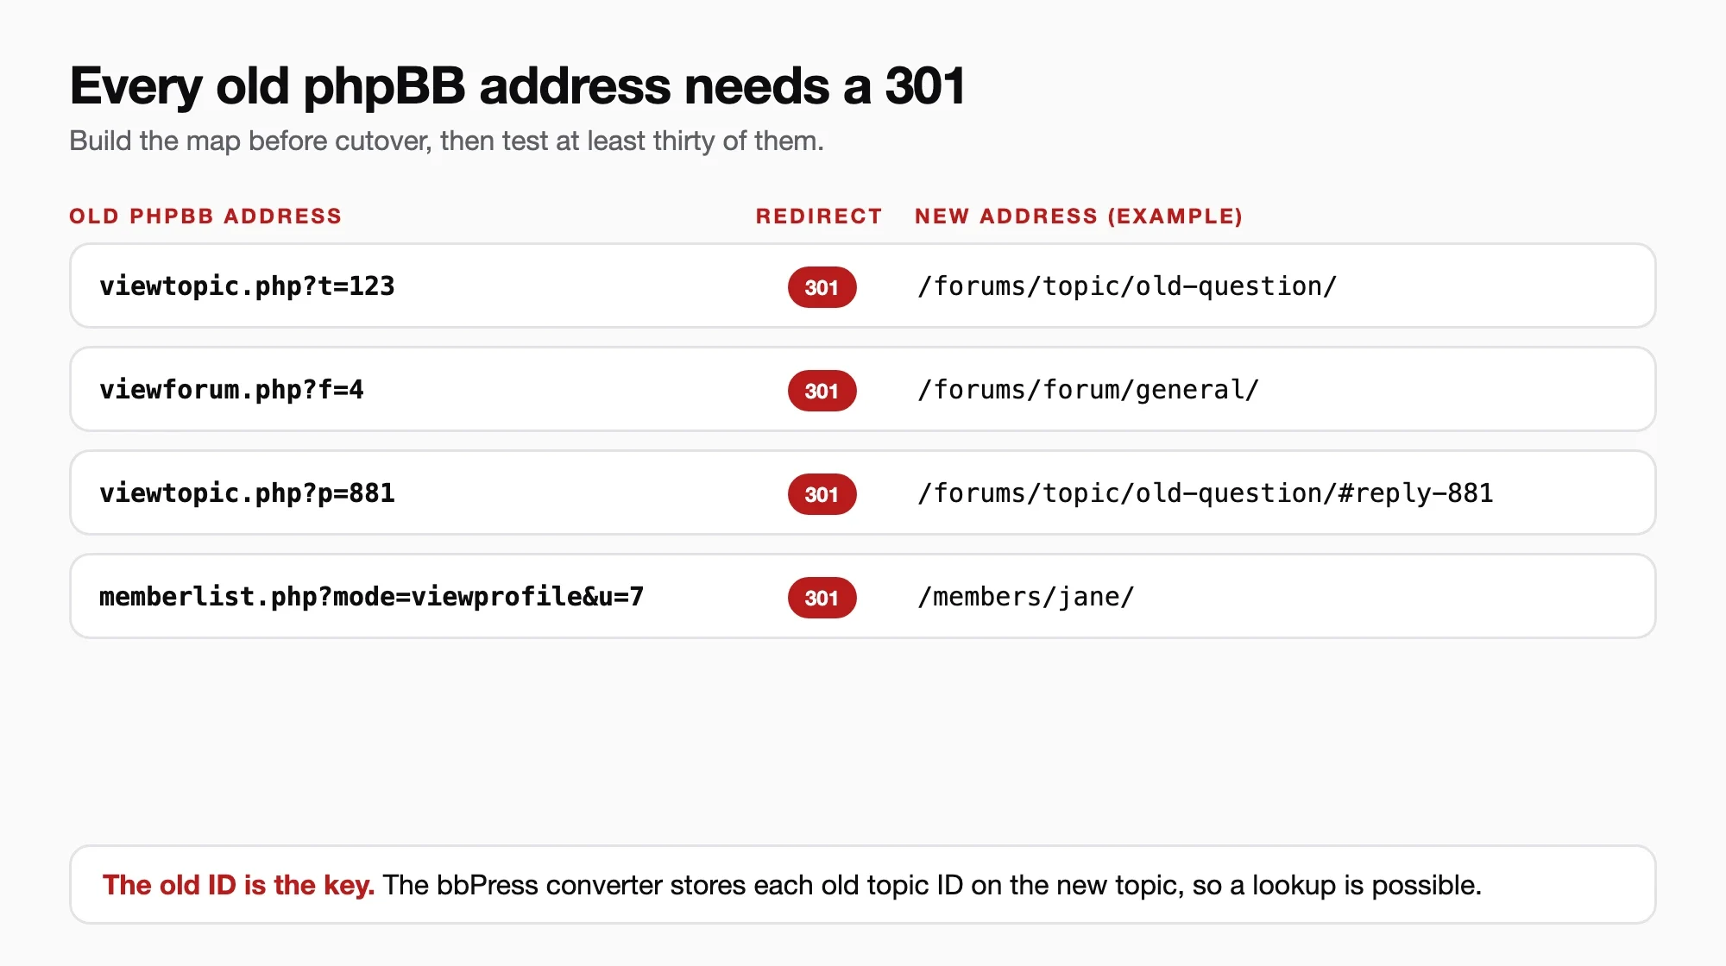Click the 301 badge for viewtopic.php?p=881

(x=822, y=494)
